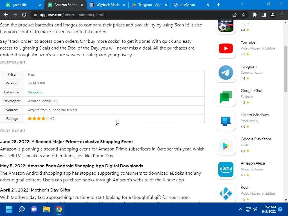
Task: Open Google Chat title link
Action: (251, 91)
